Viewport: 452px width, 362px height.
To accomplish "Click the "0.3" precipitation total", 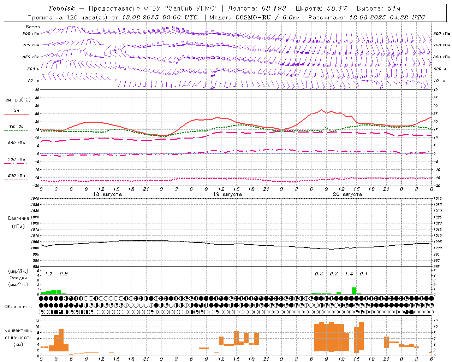I will click(334, 274).
